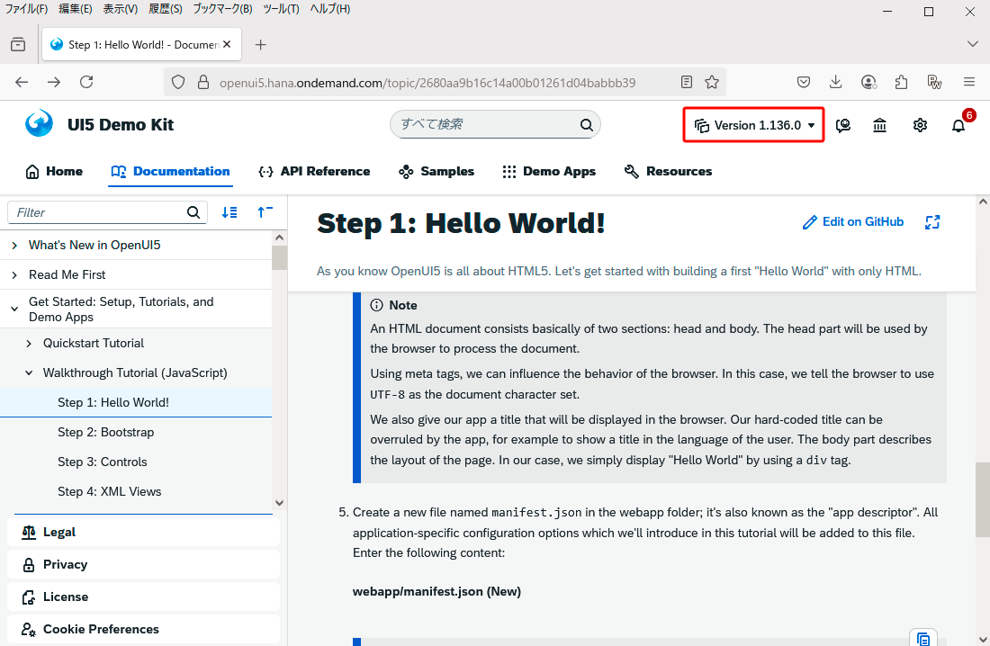The image size is (990, 646).
Task: Open the legal information building icon
Action: click(x=879, y=126)
